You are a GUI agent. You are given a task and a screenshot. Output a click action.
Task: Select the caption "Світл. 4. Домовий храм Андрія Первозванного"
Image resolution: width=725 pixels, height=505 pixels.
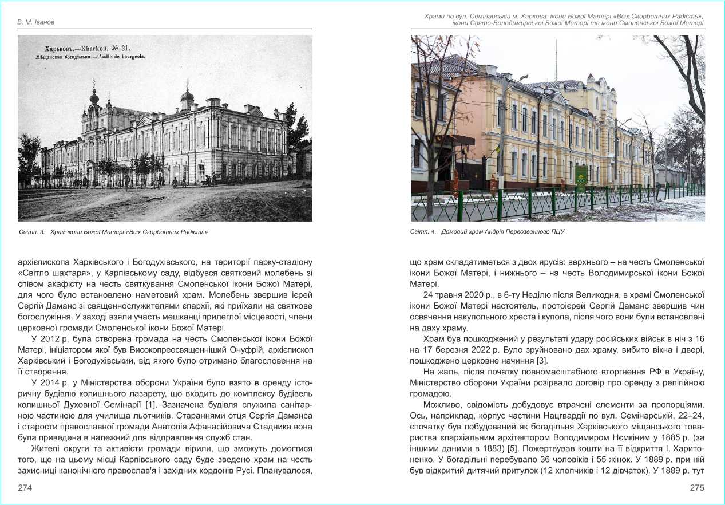click(488, 232)
